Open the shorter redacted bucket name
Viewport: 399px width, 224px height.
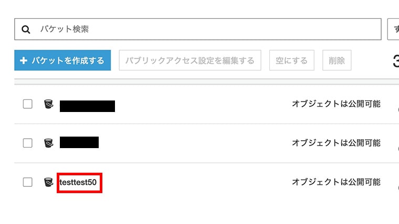point(79,142)
